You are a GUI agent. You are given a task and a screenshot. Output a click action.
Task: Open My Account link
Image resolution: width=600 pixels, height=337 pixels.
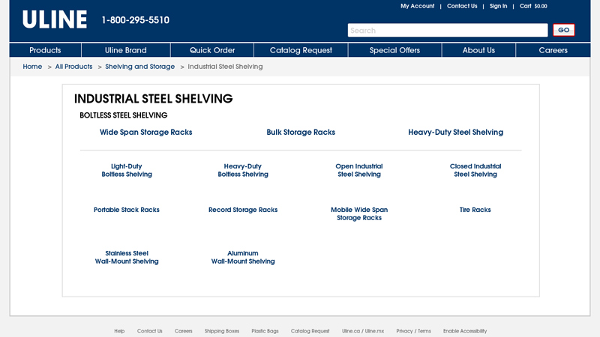pyautogui.click(x=417, y=6)
